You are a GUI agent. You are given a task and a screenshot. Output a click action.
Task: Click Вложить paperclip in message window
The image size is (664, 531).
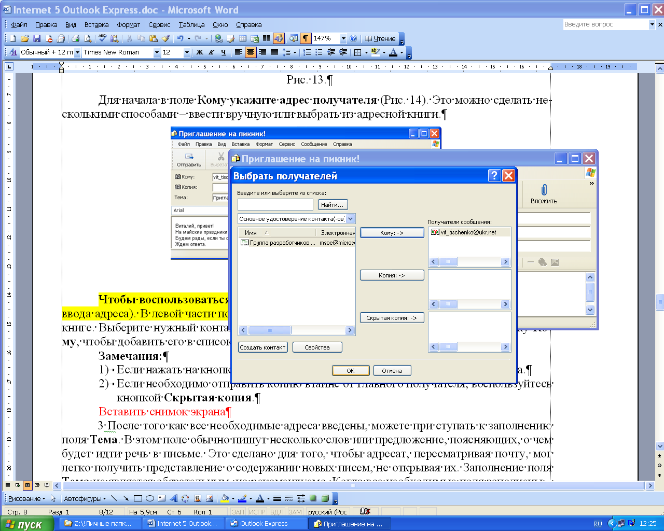(x=544, y=194)
